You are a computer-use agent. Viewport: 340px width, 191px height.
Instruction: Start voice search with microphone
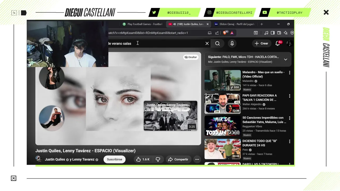(232, 44)
